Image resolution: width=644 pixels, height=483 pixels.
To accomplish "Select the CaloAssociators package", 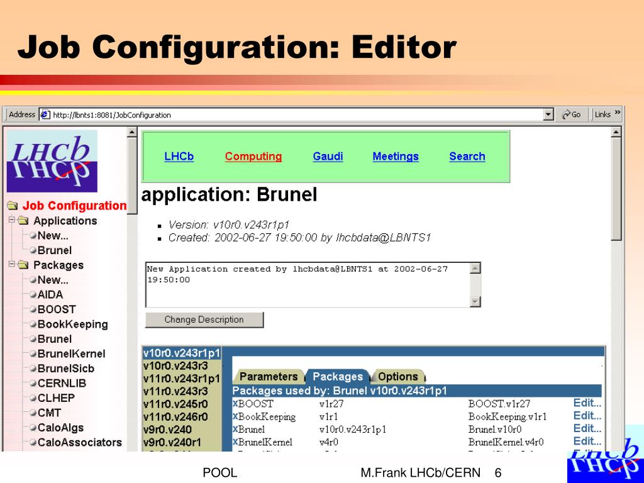I will click(80, 443).
